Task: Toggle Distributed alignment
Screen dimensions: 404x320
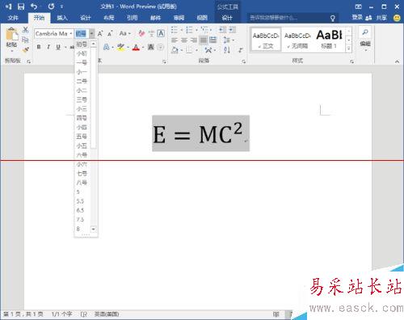Action: [x=213, y=40]
